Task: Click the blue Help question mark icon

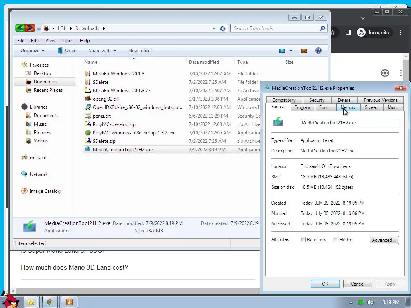Action: pos(318,51)
